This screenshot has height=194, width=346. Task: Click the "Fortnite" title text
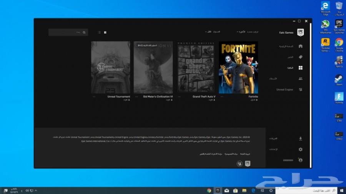coord(253,96)
